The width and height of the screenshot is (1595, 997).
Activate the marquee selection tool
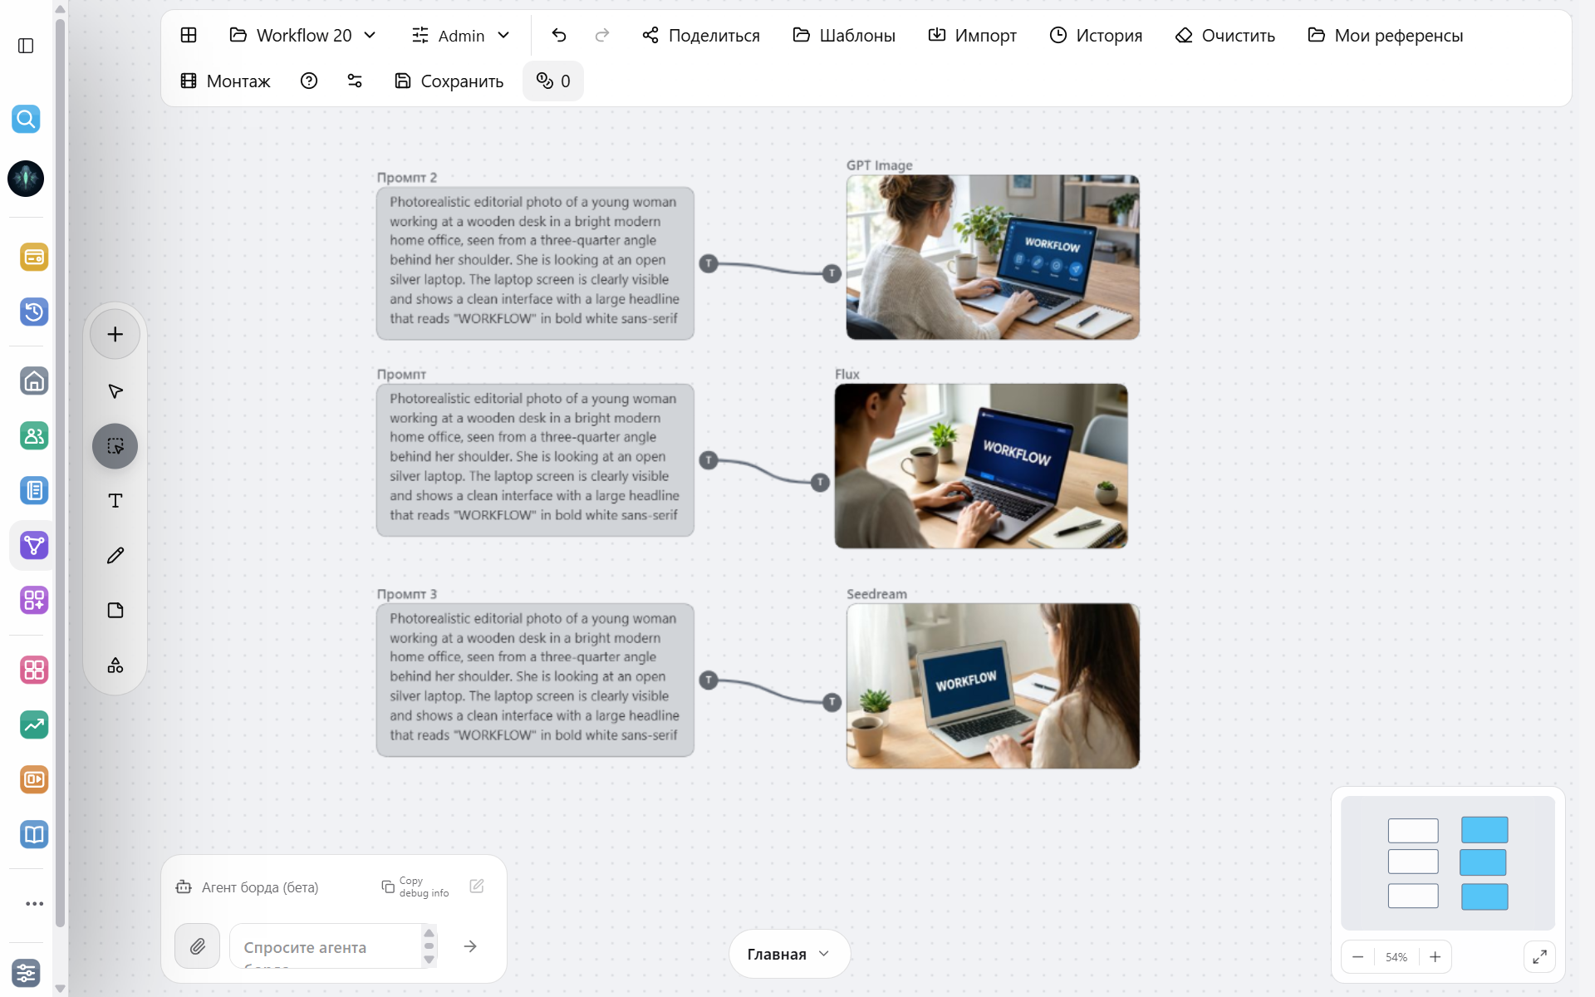[115, 446]
